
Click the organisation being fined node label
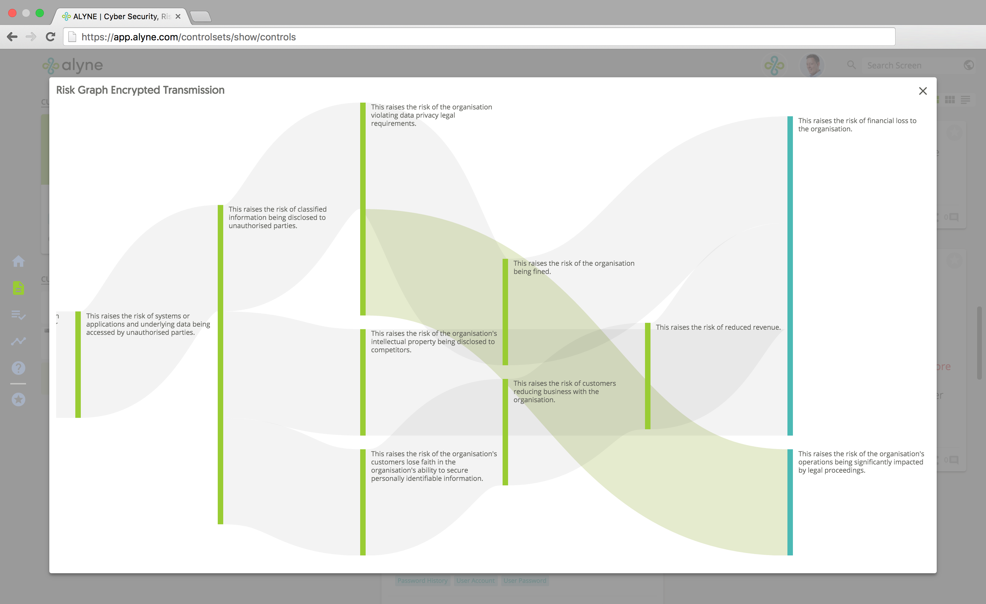[x=573, y=267]
